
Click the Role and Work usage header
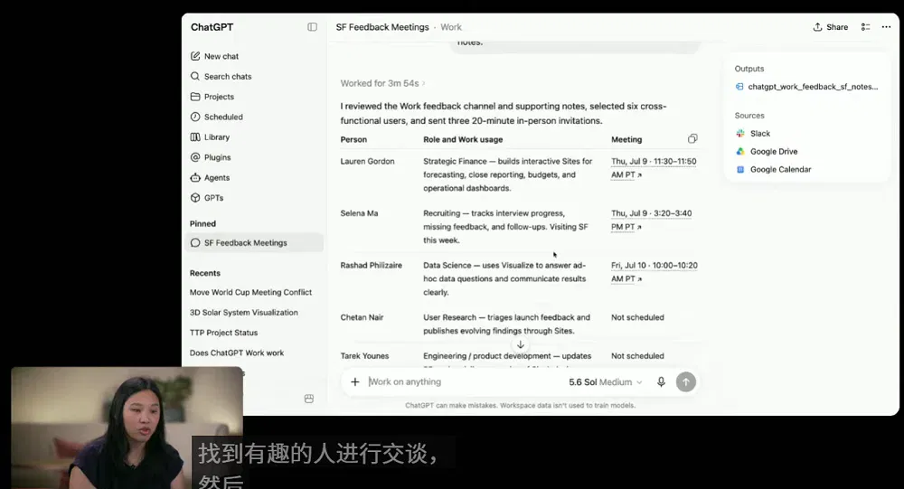pos(463,139)
